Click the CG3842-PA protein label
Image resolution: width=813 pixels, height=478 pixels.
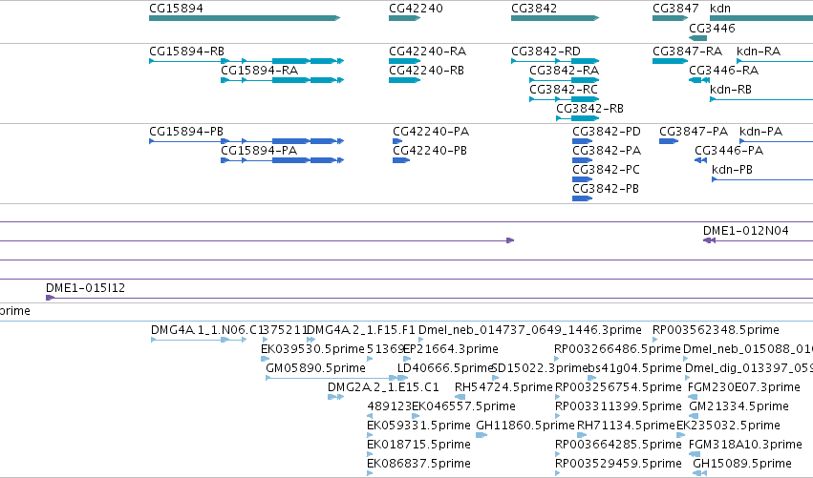[x=607, y=151]
